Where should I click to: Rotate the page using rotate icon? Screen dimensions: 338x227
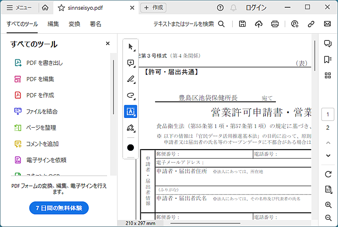[x=328, y=174]
